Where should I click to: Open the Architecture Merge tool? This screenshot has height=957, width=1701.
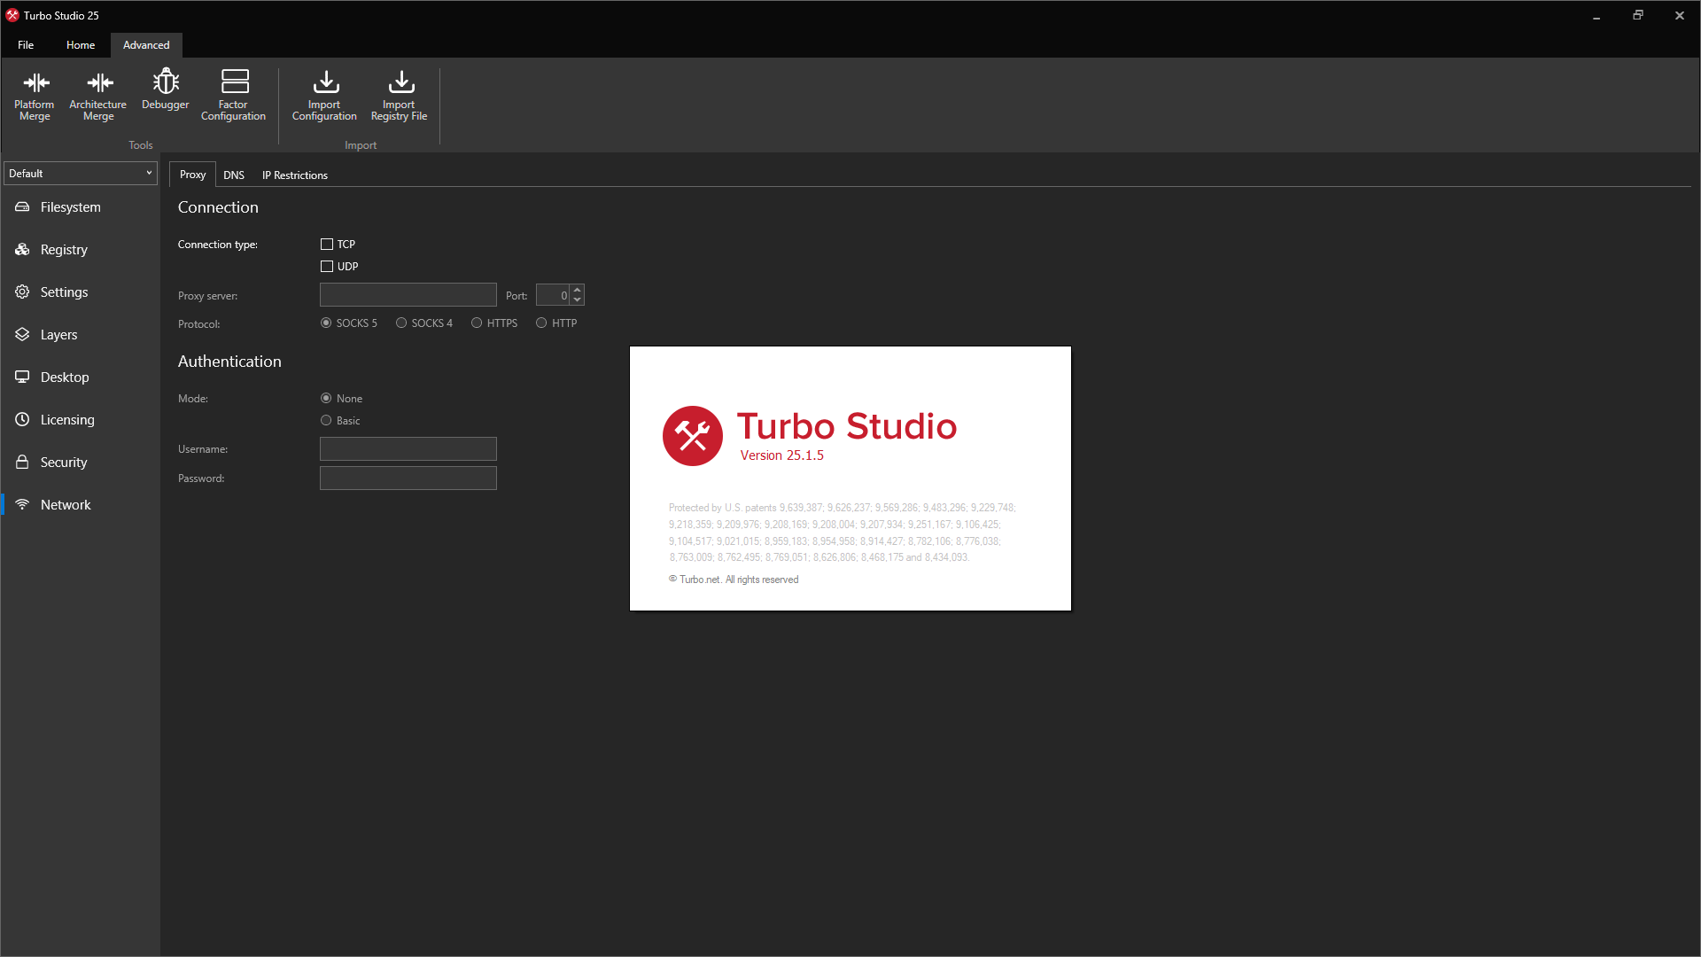98,96
